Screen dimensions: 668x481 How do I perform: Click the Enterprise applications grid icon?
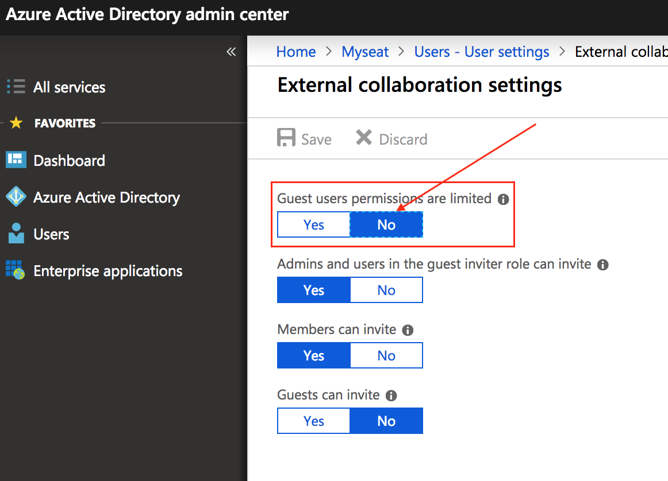tap(16, 270)
